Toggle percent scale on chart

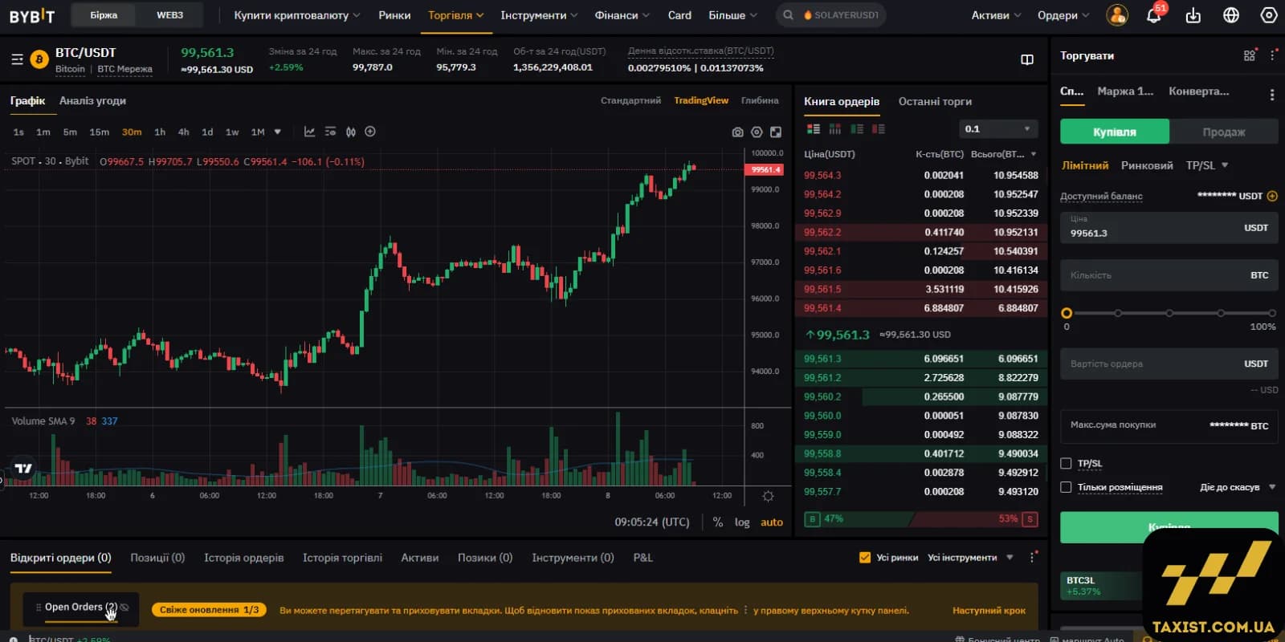(717, 522)
